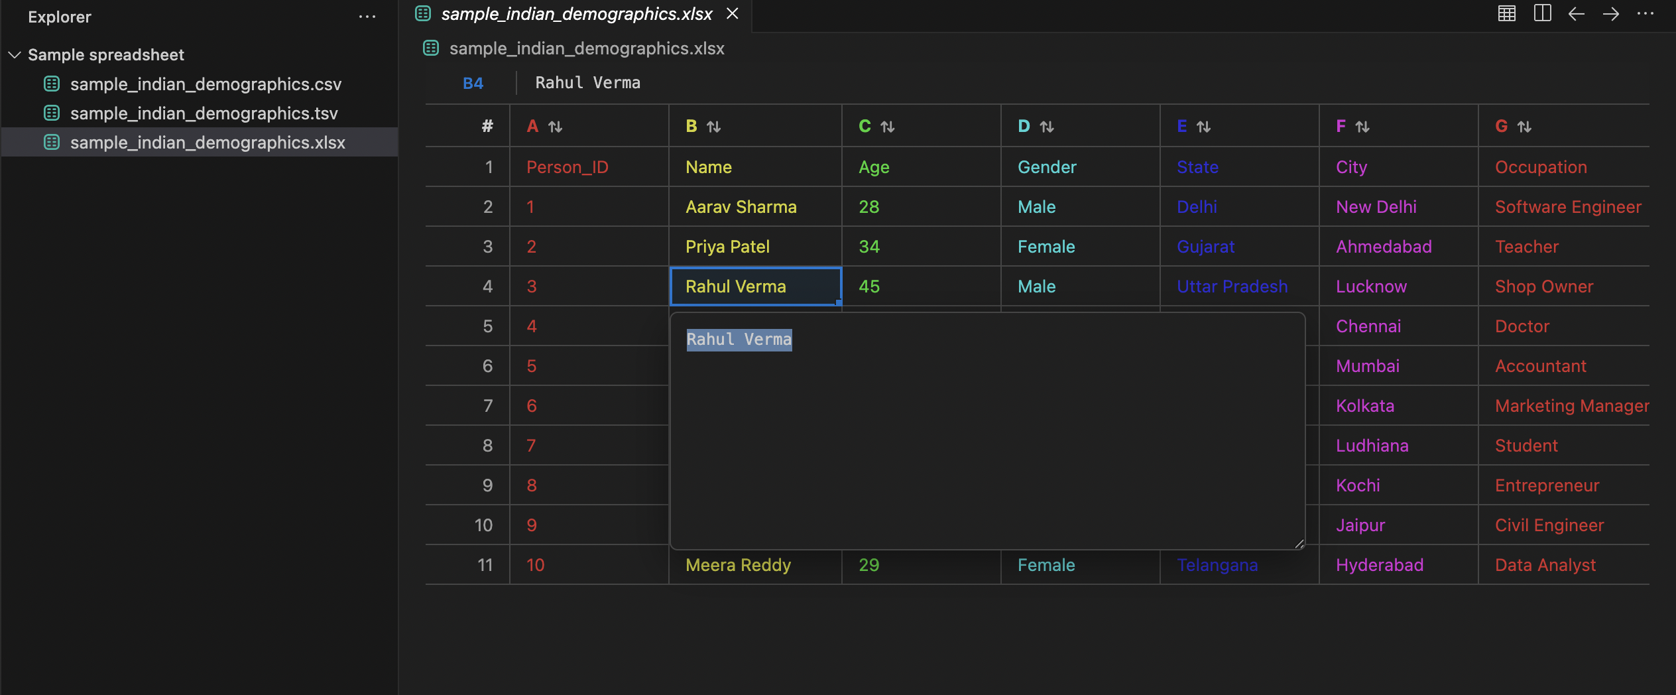Select the Rahul Verma cell in column B
This screenshot has height=695, width=1676.
[756, 286]
